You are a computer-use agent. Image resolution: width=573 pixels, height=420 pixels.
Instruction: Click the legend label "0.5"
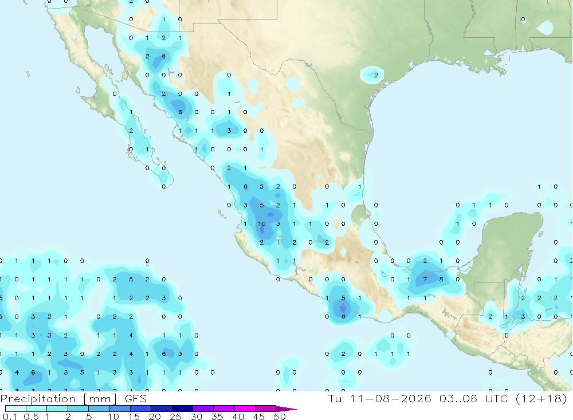coord(31,417)
